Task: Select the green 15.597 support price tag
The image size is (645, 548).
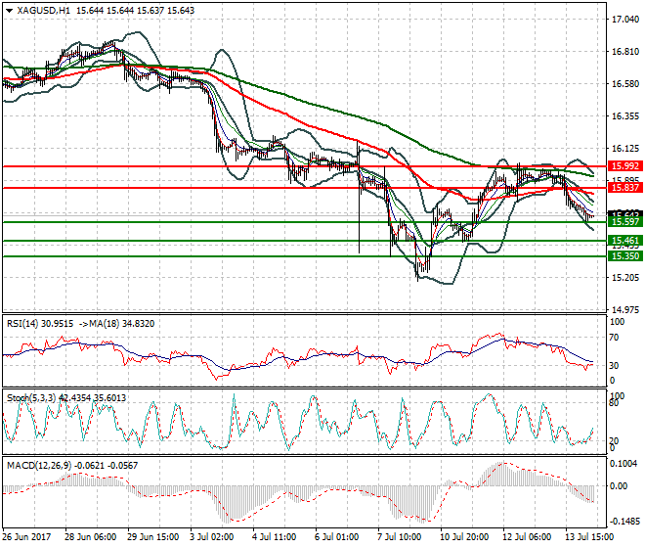Action: point(623,223)
